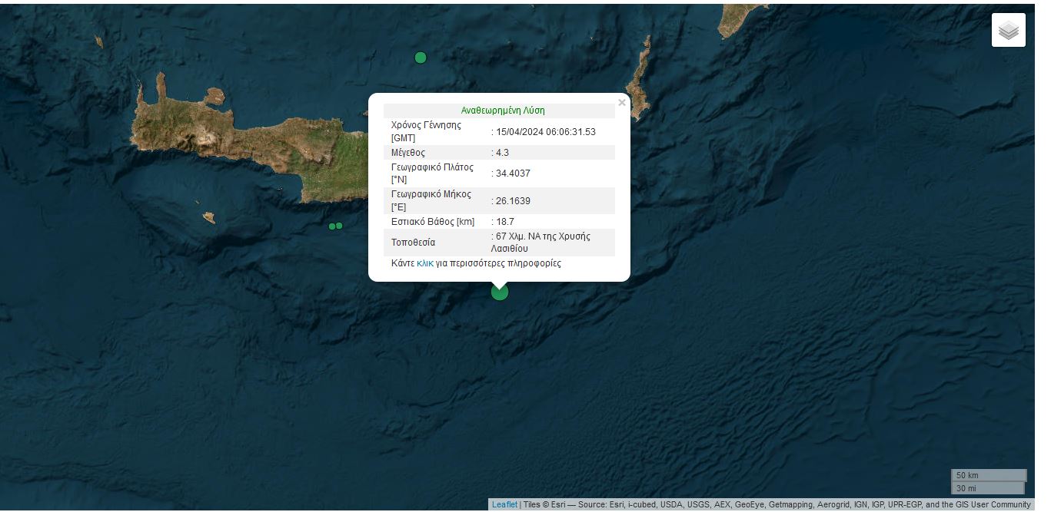Follow the 'κλικ' link for more information
The width and height of the screenshot is (1051, 512).
[425, 263]
